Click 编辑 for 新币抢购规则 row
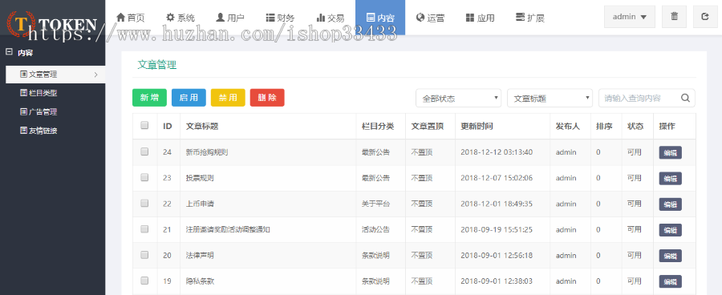The width and height of the screenshot is (722, 295). point(671,153)
